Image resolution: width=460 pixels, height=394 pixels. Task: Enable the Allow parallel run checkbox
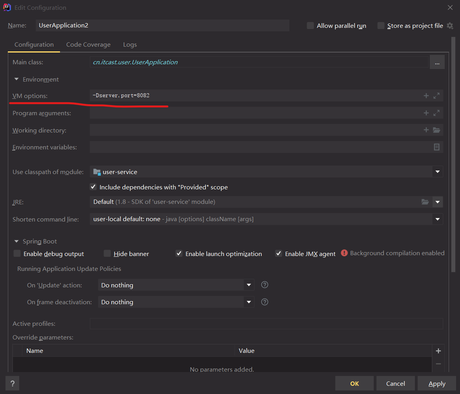pos(311,26)
